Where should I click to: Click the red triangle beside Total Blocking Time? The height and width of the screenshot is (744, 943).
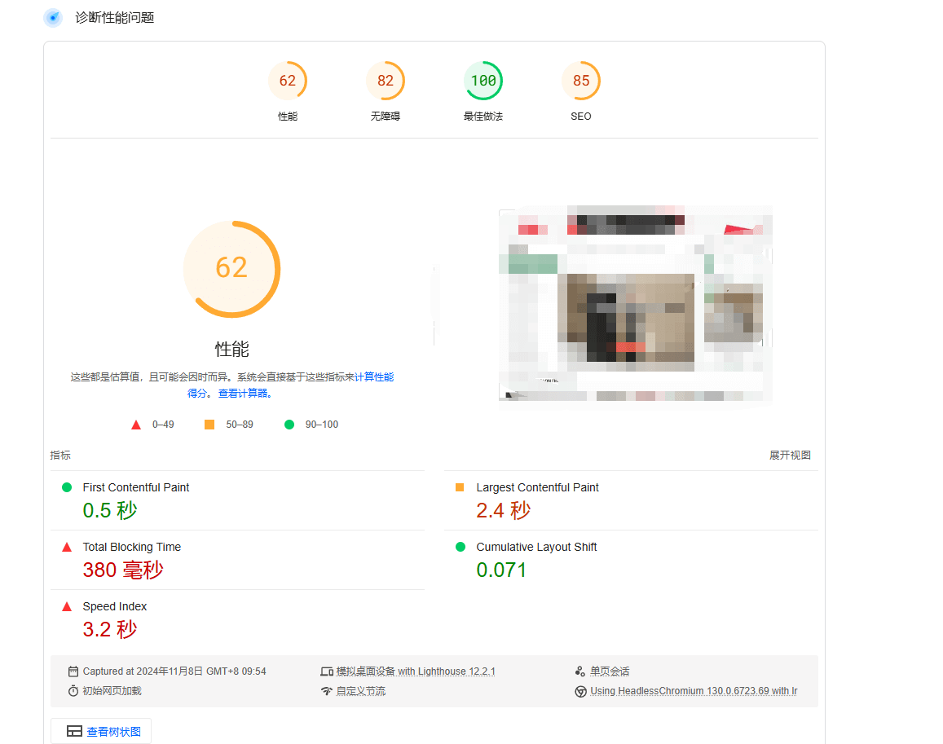[x=67, y=547]
